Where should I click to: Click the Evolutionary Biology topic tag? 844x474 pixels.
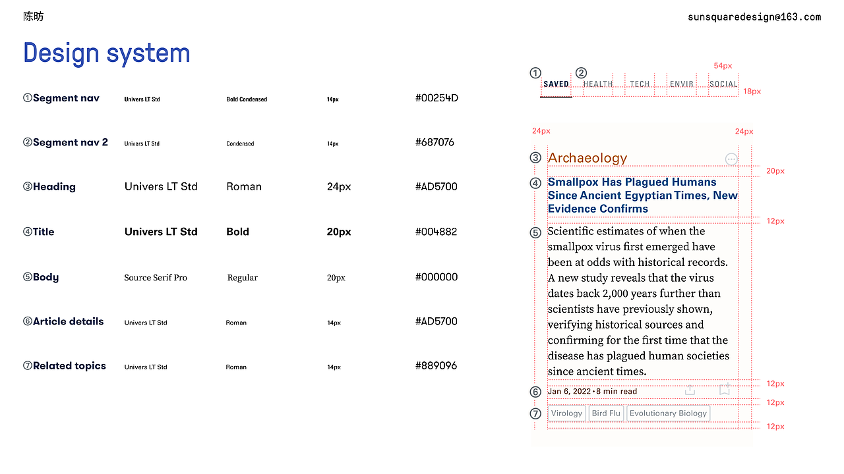(668, 413)
